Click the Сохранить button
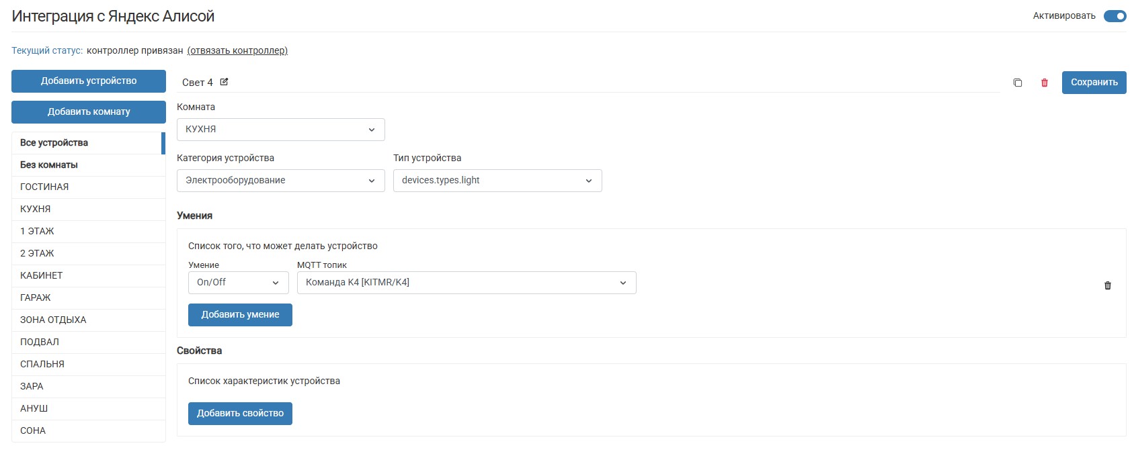The image size is (1132, 462). coord(1094,83)
